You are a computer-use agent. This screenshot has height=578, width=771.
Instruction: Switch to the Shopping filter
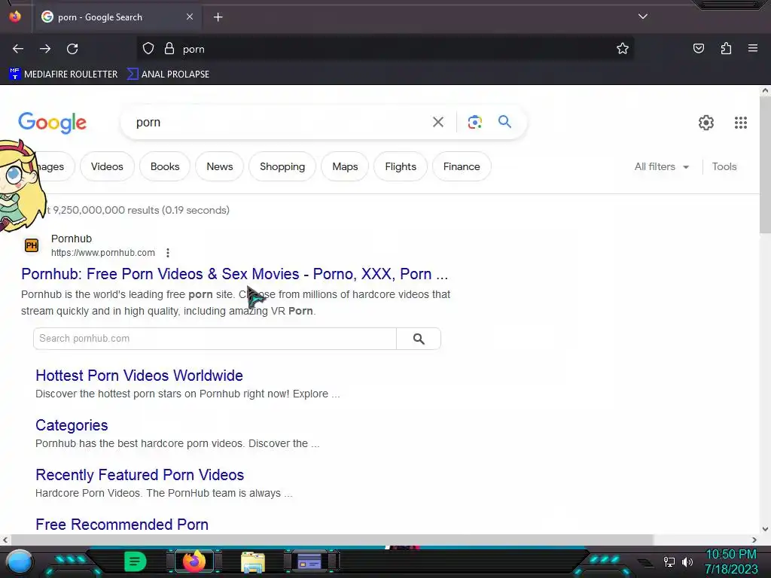[x=282, y=166]
